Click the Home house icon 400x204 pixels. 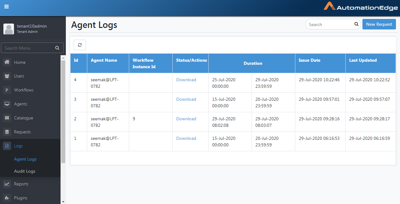7,62
